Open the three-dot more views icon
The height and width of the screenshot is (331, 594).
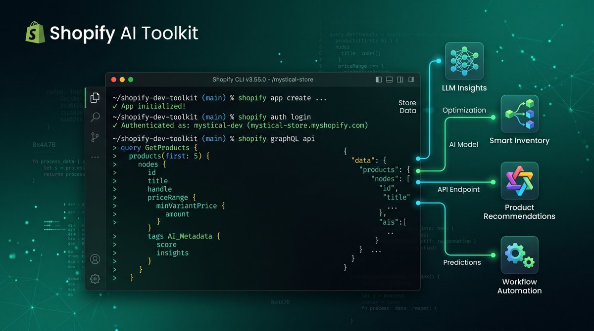click(95, 157)
